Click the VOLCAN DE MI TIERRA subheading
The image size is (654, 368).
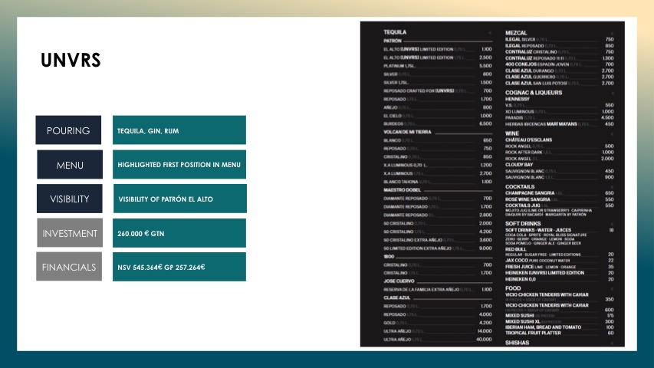[x=407, y=133]
